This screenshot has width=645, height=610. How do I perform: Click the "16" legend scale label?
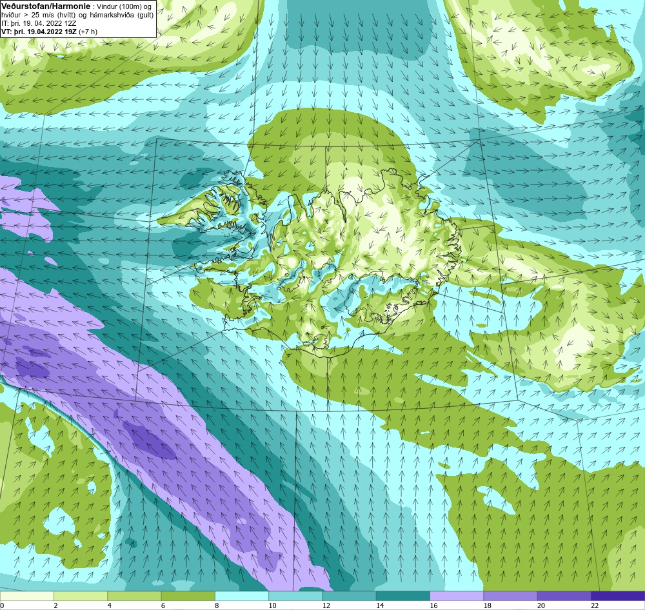pyautogui.click(x=433, y=605)
